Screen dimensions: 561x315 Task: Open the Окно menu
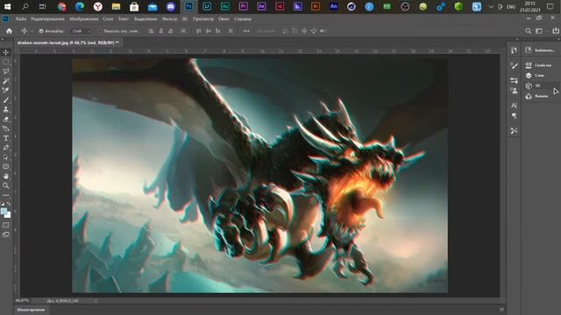[x=224, y=19]
